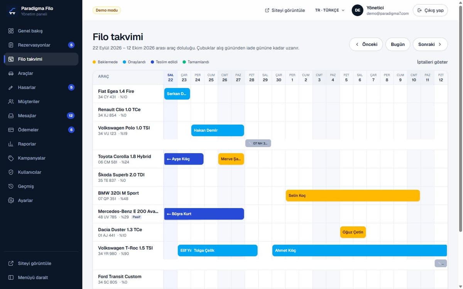Click the Geçmiş history icon

tap(11, 187)
